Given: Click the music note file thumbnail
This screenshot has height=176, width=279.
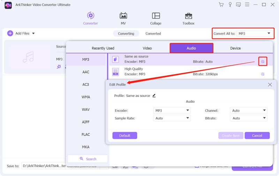Looking at the screenshot, I should [x=28, y=57].
